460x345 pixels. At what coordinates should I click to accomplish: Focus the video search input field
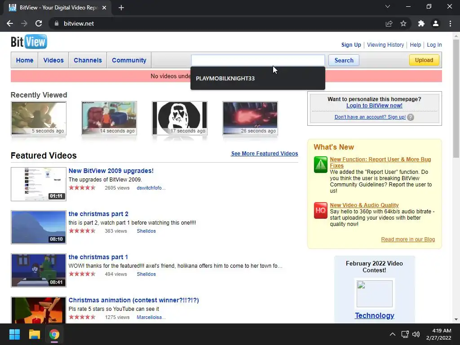pos(258,60)
